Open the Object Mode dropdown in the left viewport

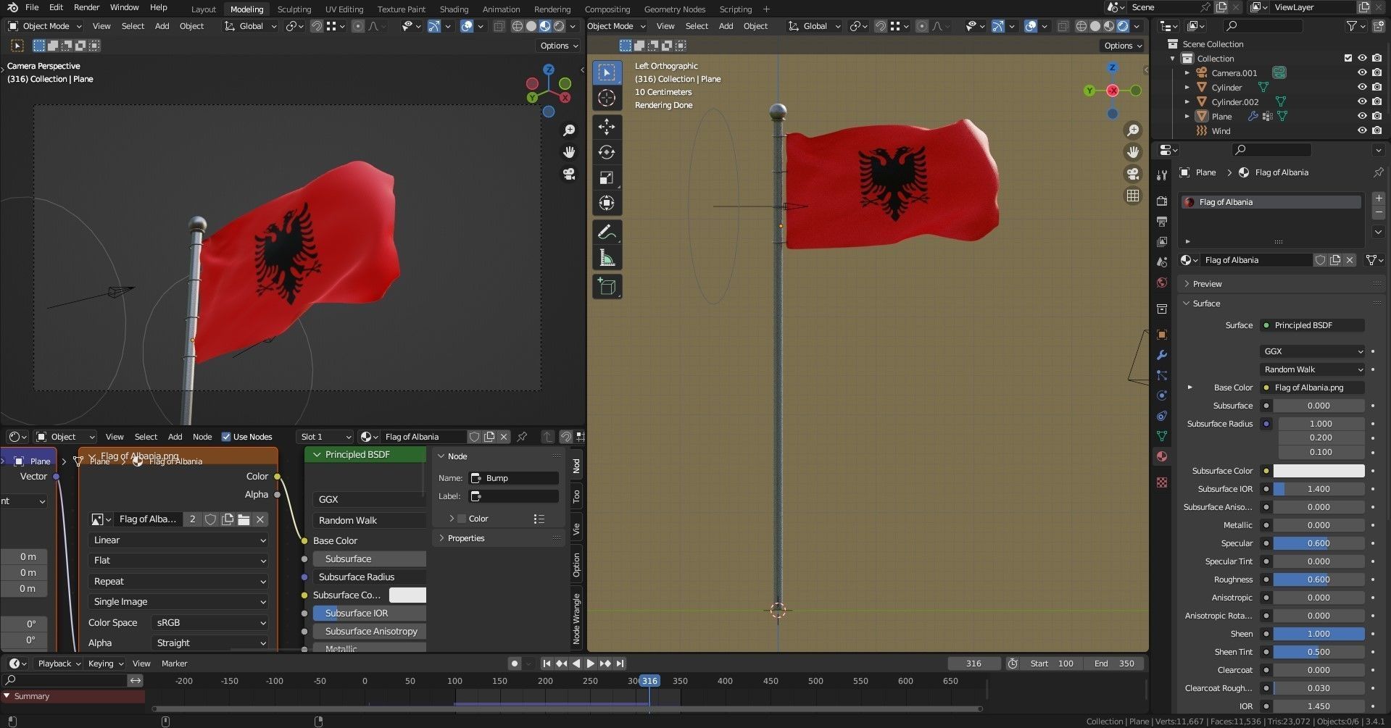coord(45,26)
